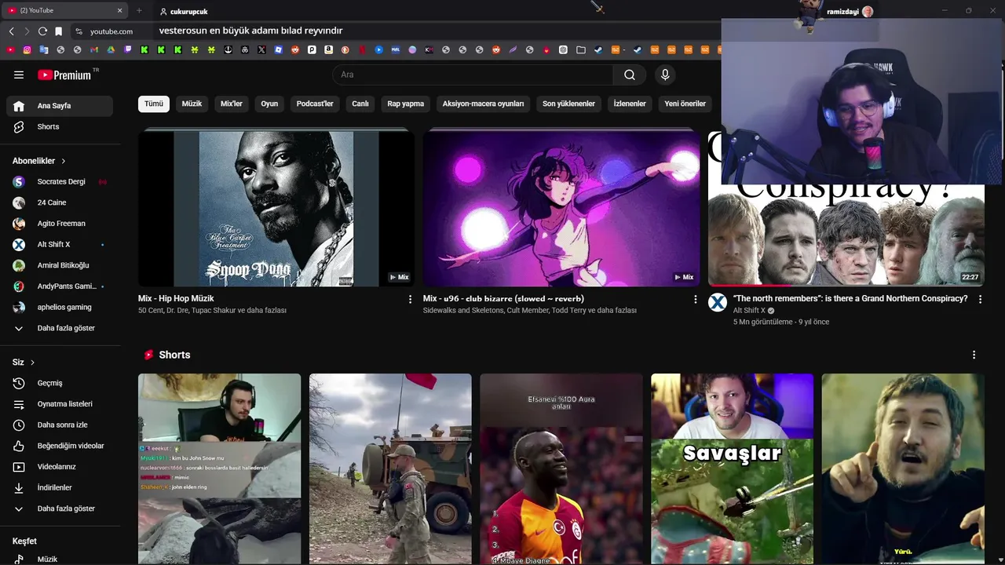The height and width of the screenshot is (565, 1005).
Task: Start voice search with microphone icon
Action: [665, 75]
